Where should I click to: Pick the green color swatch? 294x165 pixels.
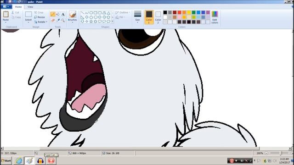click(x=194, y=12)
